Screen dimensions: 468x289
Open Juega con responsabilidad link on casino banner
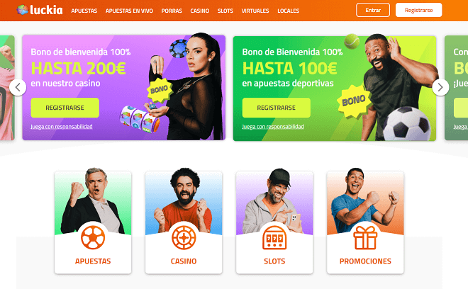point(62,127)
